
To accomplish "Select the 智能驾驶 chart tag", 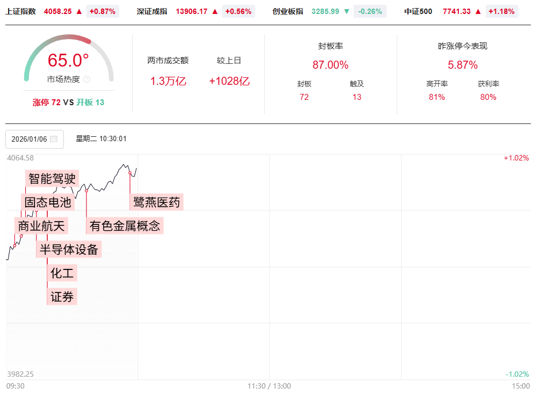I will point(52,178).
